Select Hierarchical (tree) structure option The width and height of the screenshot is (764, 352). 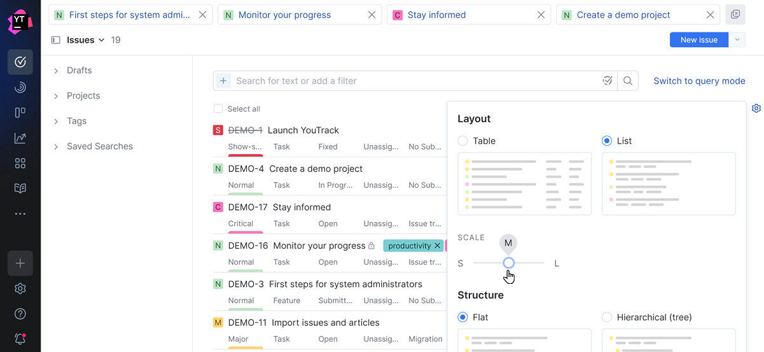point(607,317)
